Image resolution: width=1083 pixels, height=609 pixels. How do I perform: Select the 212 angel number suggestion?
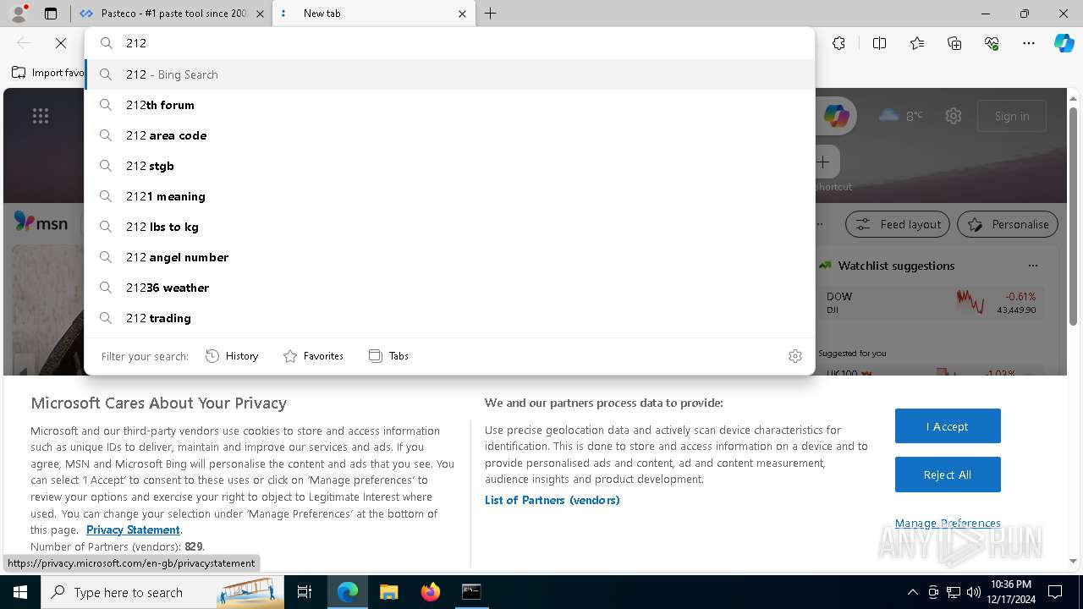click(x=449, y=257)
